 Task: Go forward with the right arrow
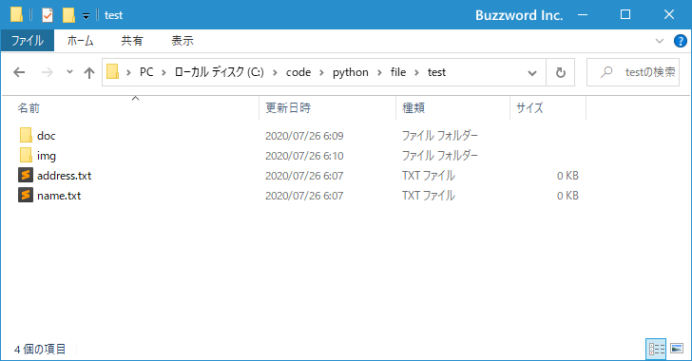47,72
